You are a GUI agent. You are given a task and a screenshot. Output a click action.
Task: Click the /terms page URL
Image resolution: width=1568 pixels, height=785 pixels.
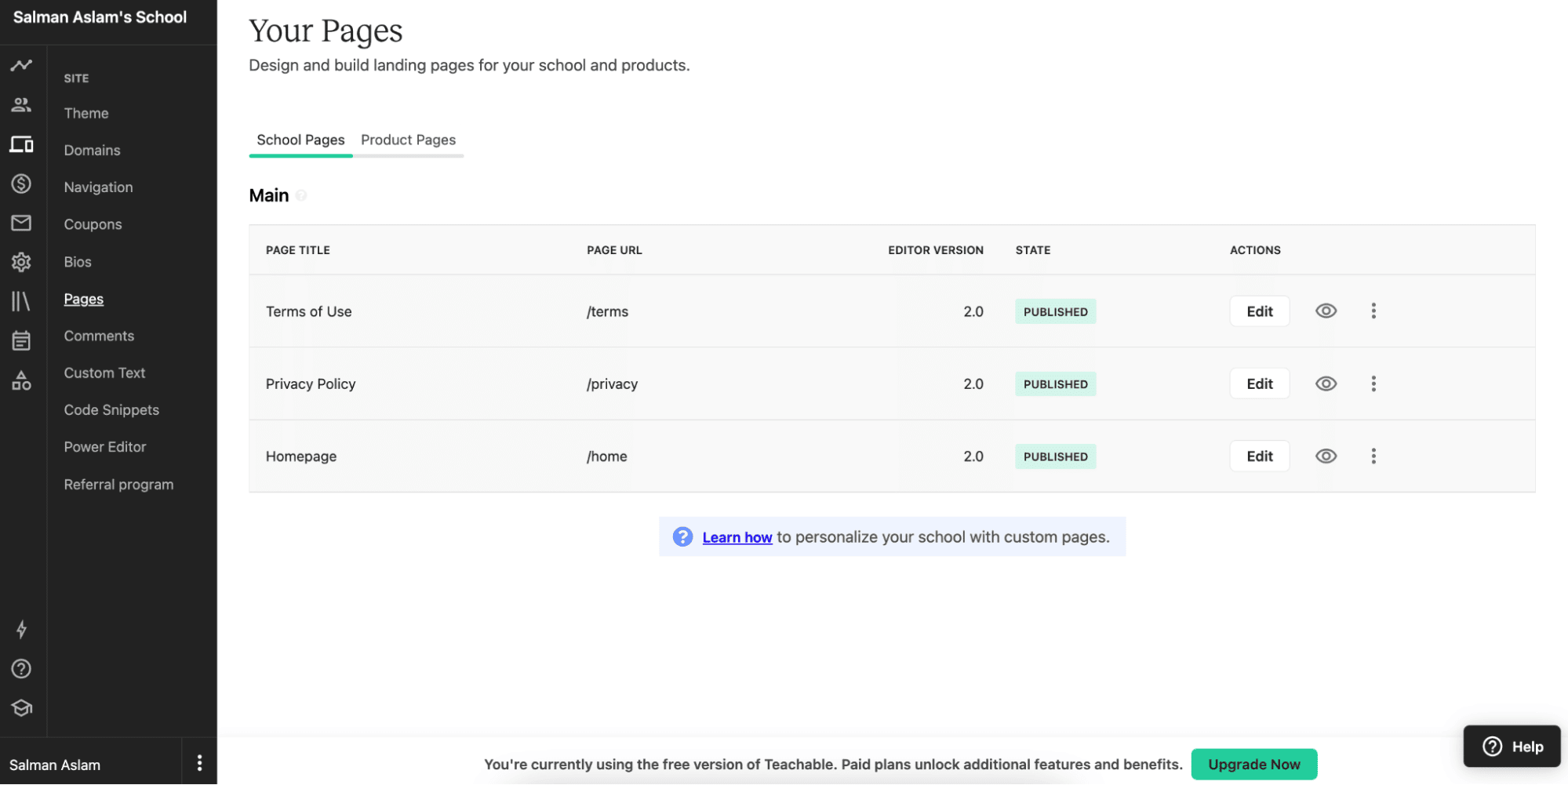607,311
